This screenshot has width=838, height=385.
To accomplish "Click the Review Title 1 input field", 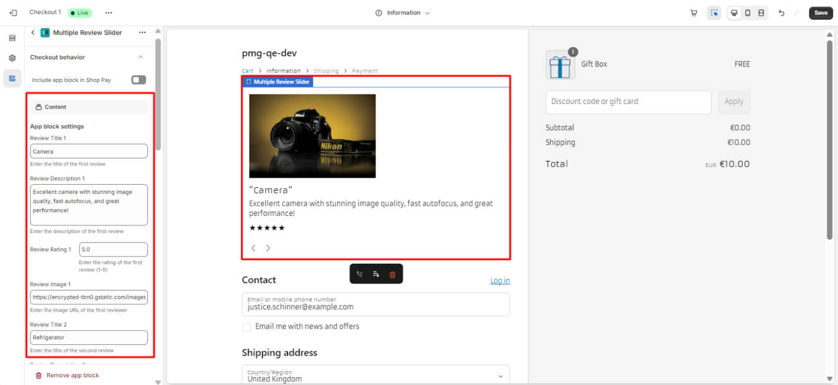I will (89, 151).
